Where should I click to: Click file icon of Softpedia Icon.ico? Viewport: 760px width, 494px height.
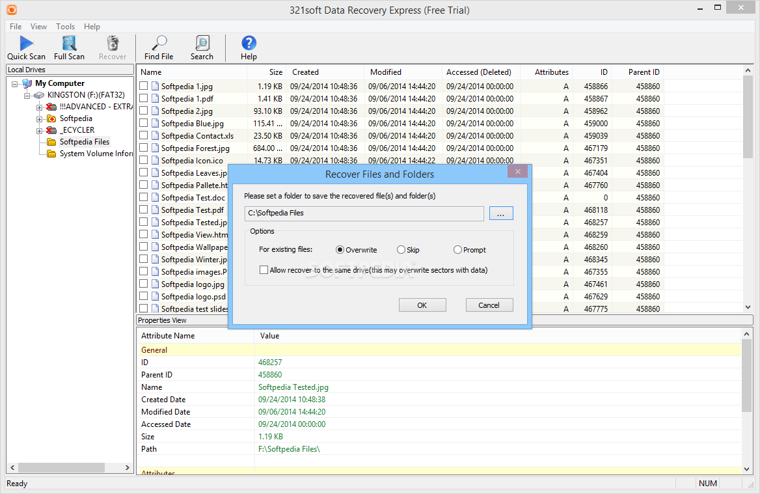pyautogui.click(x=155, y=161)
